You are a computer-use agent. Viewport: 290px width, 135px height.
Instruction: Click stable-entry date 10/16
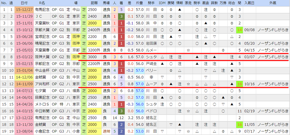(249, 84)
